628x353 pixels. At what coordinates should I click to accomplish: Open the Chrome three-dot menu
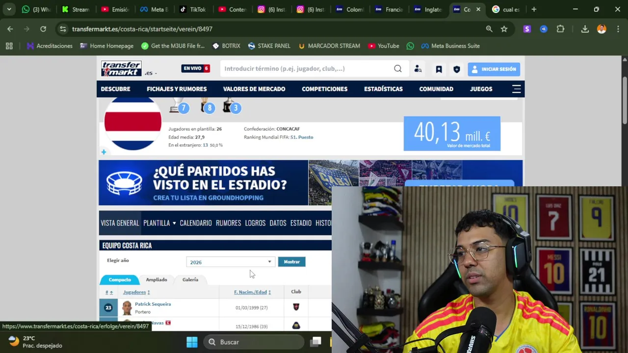[x=617, y=29]
